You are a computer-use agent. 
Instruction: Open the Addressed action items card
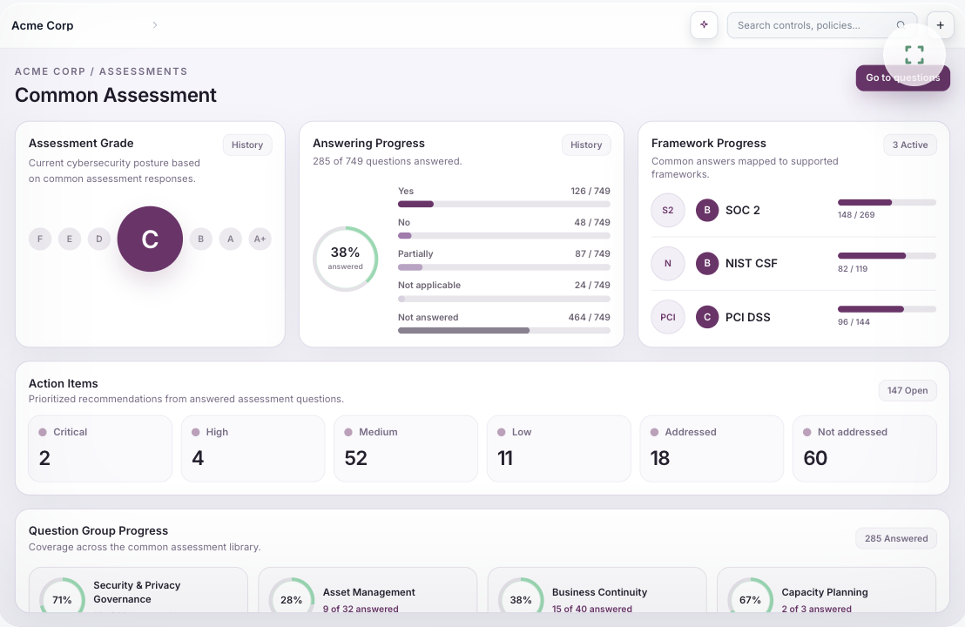tap(712, 448)
